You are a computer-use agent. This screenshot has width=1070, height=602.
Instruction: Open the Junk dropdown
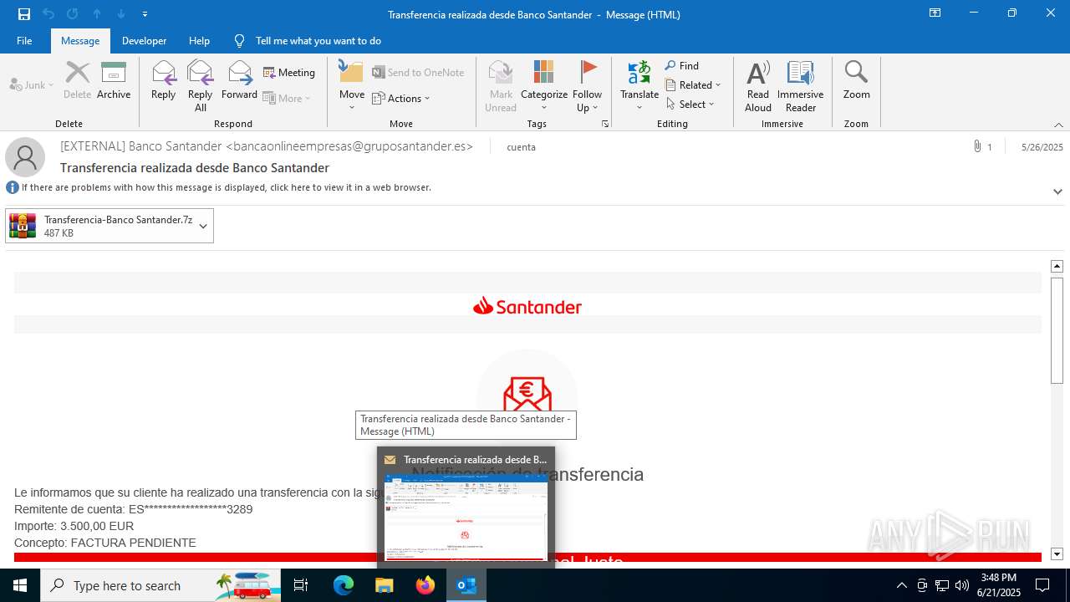point(32,84)
